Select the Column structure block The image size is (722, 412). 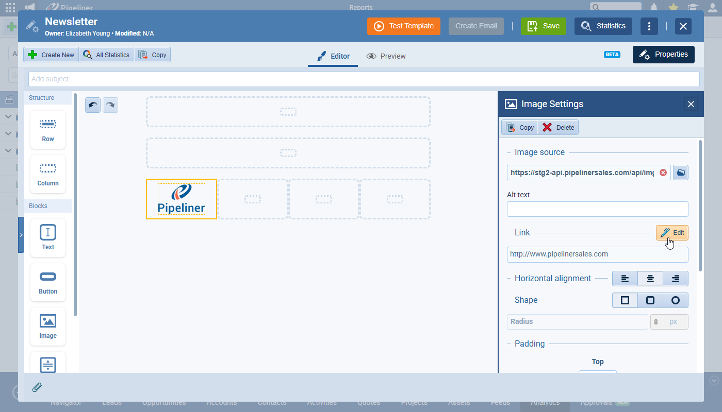click(x=48, y=174)
